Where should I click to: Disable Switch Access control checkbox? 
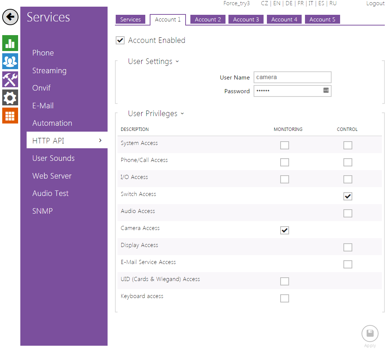coord(347,196)
